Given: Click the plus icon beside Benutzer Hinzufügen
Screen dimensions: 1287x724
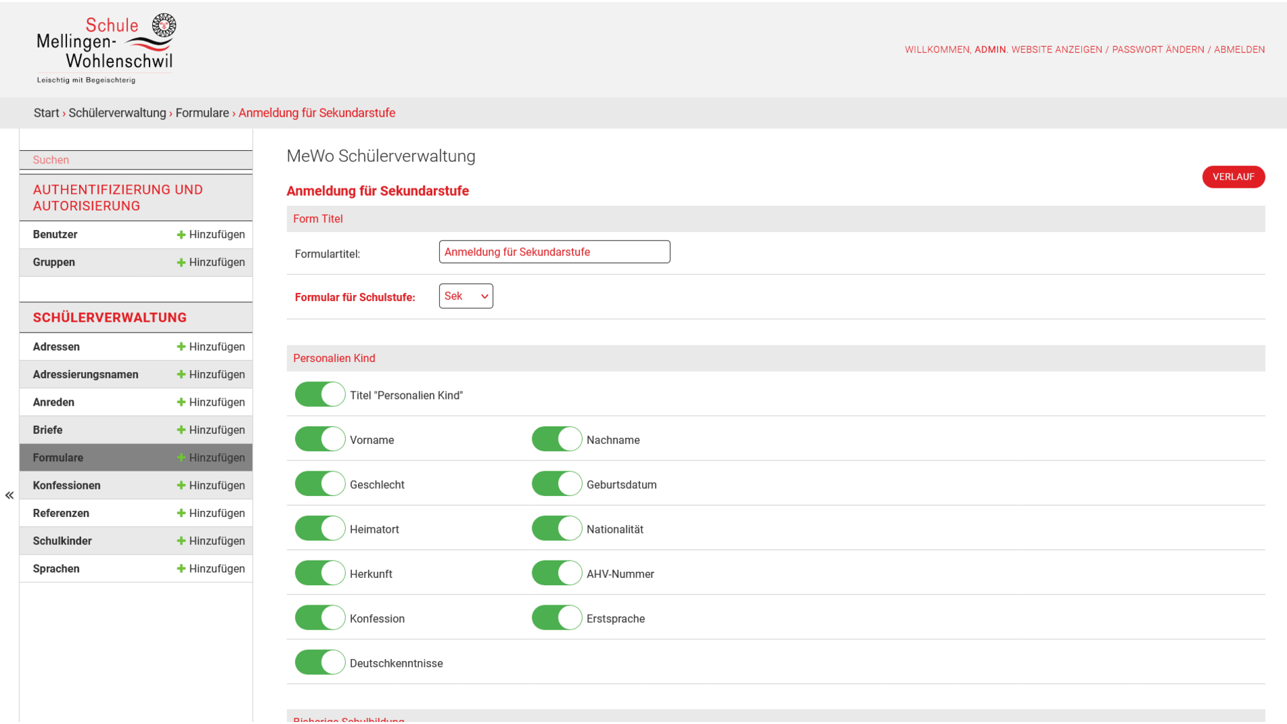Looking at the screenshot, I should coord(181,235).
